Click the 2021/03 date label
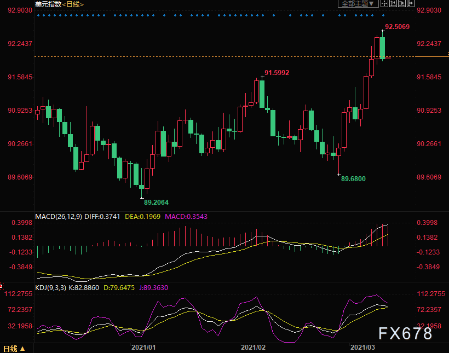 tap(362, 348)
